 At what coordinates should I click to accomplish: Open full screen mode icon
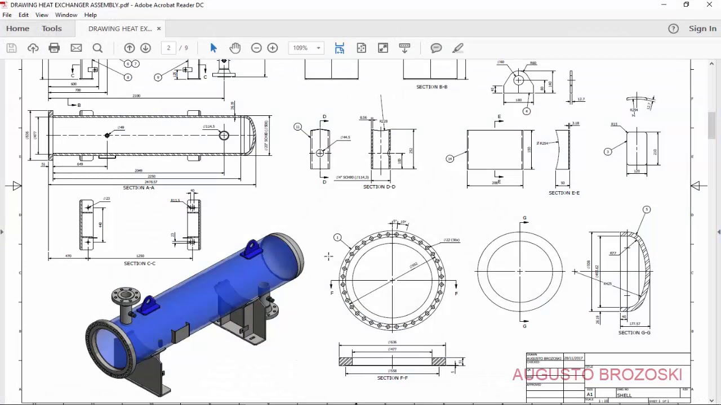point(383,48)
